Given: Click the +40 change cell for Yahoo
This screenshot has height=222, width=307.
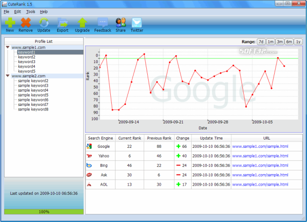Looking at the screenshot, I should (x=183, y=156).
